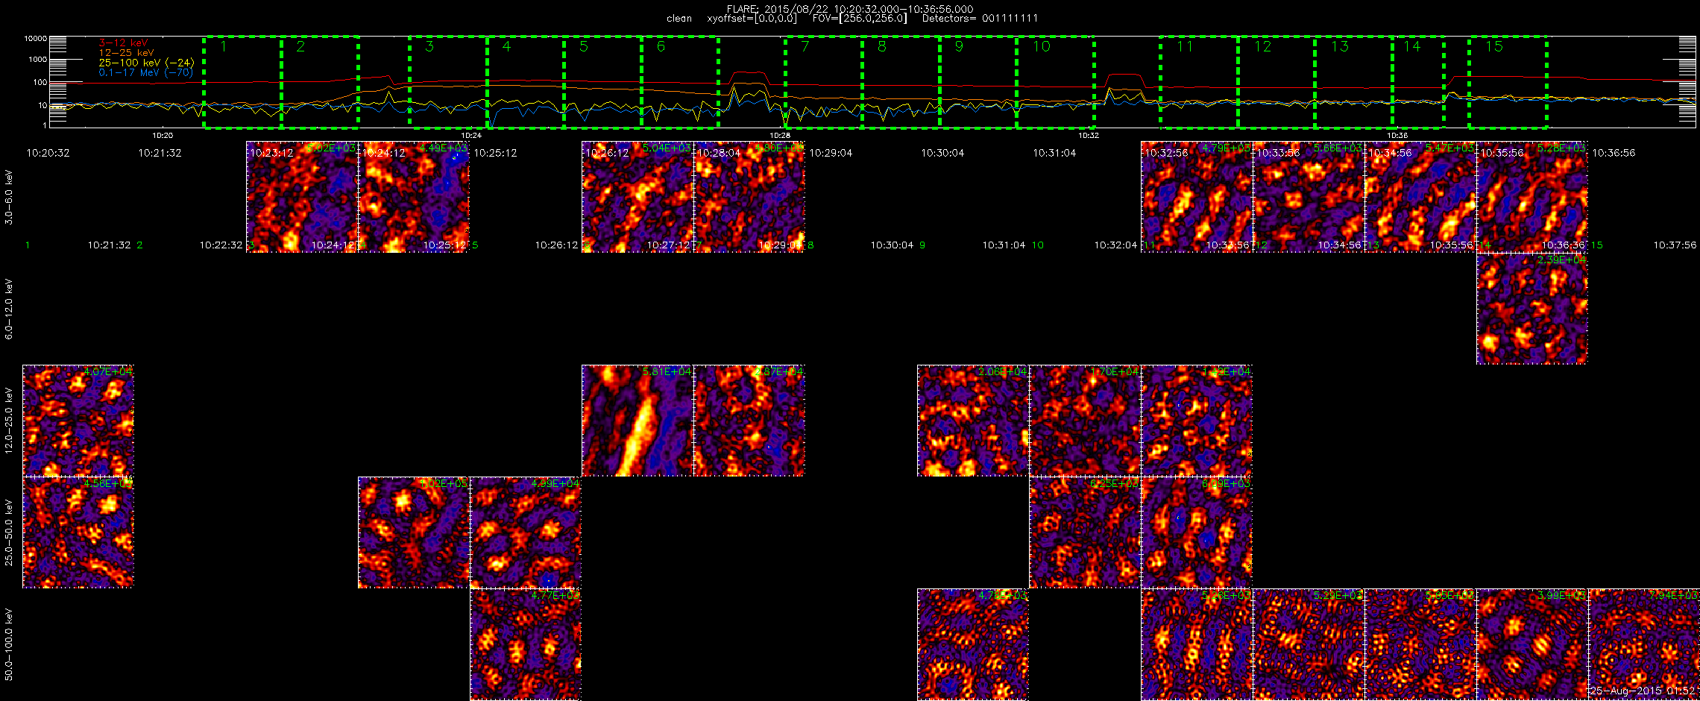Click the 10:32 lightcurve axis label
Image resolution: width=1700 pixels, height=701 pixels.
coord(1089,136)
